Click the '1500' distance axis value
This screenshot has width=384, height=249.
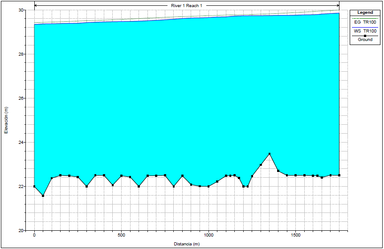click(x=296, y=235)
